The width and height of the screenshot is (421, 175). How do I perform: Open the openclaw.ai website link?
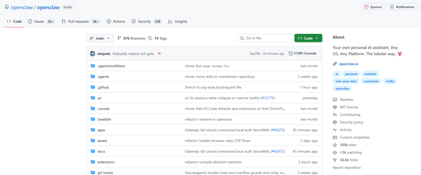pos(348,64)
